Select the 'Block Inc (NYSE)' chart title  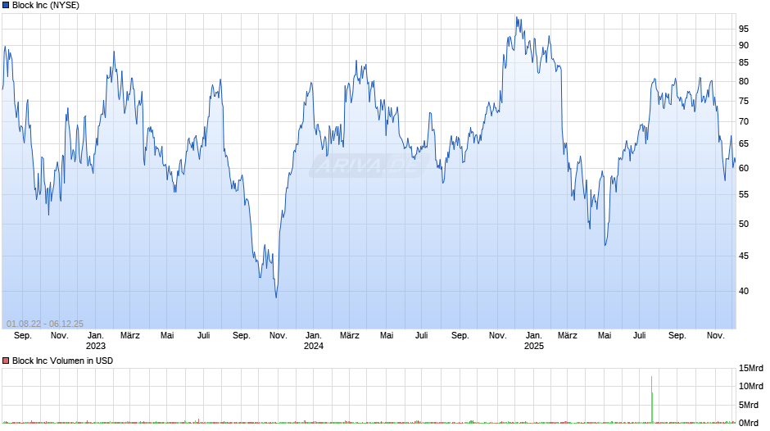(x=46, y=6)
